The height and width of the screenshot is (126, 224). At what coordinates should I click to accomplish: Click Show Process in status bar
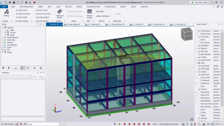7,124
